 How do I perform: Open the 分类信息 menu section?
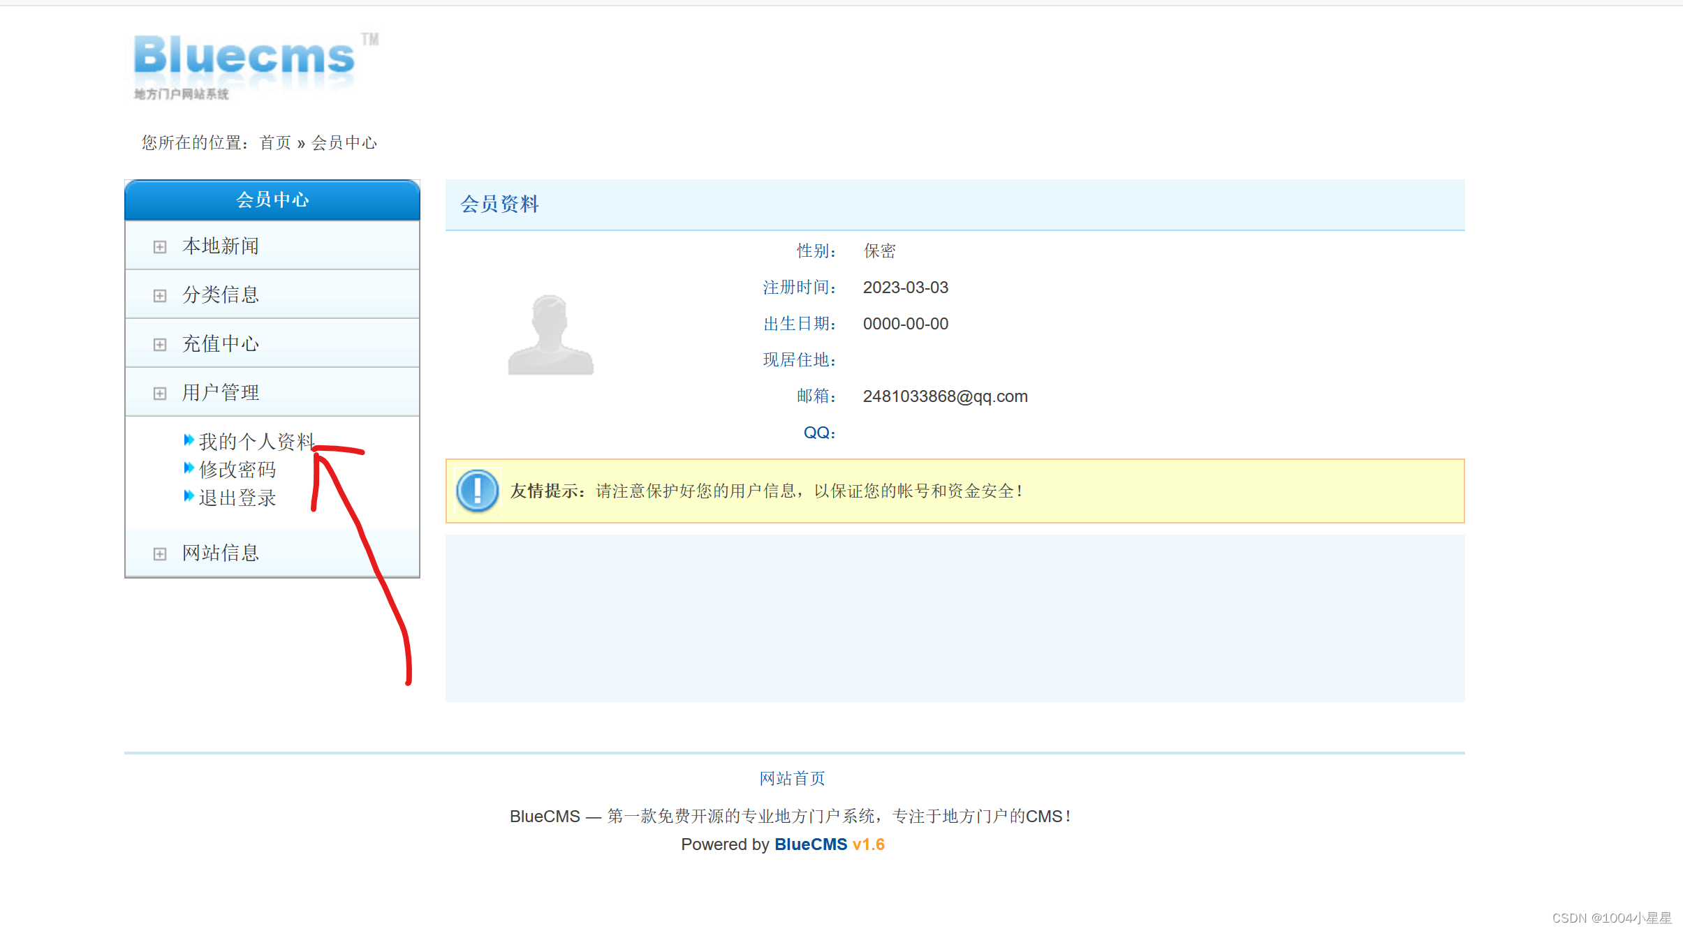[272, 295]
